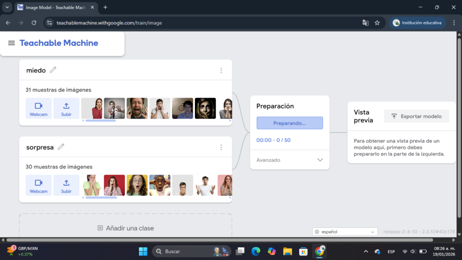Click the Chrome translate page icon
Viewport: 462px width, 260px height.
(365, 23)
